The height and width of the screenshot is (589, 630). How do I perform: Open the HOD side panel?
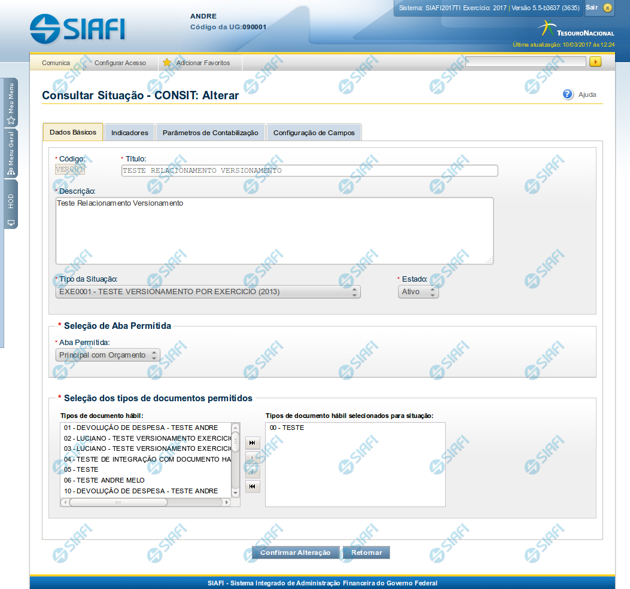11,205
